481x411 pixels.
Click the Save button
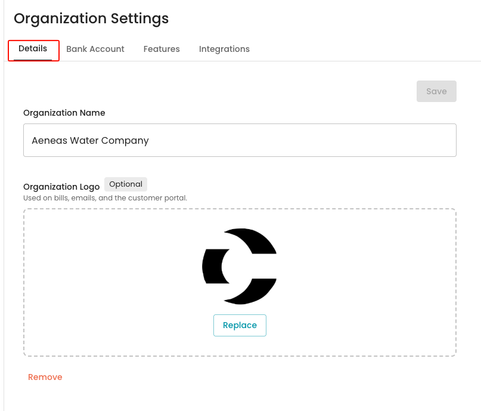(436, 91)
